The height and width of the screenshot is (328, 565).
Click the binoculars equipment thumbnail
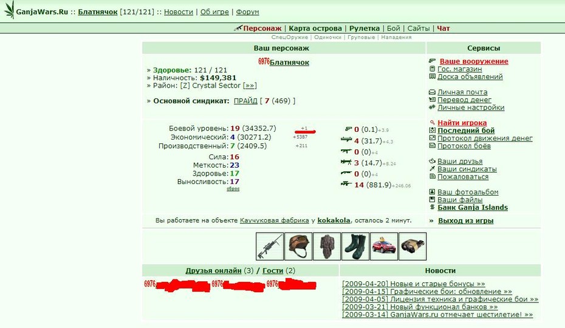pos(413,247)
